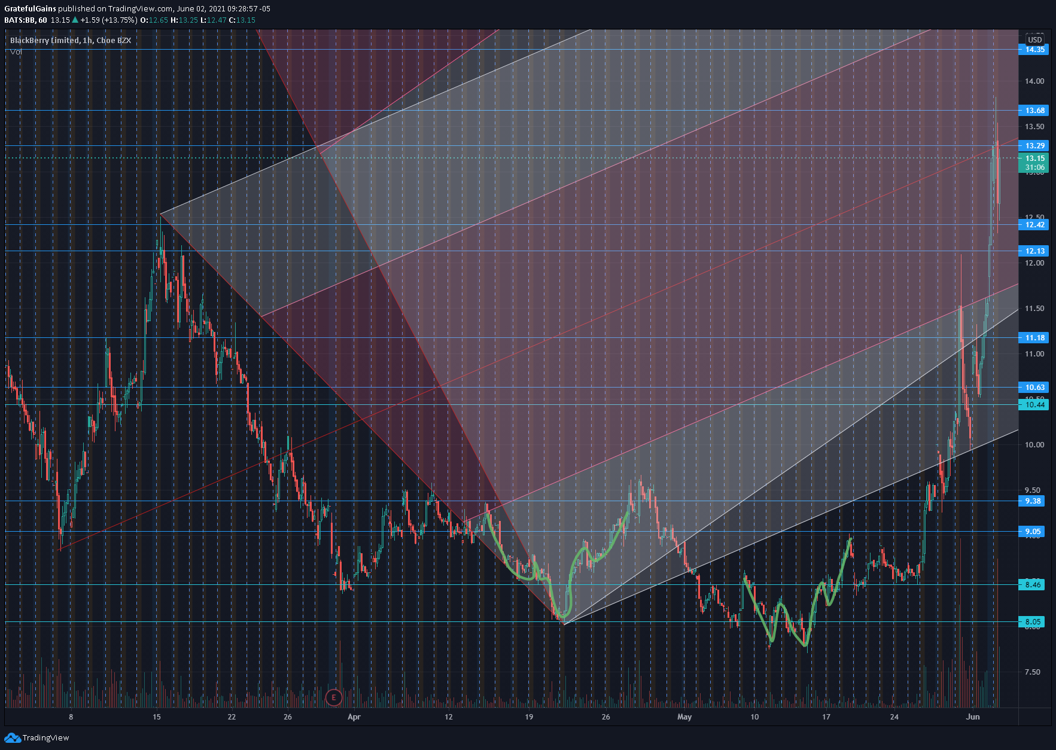Click the 19 date label on the time axis
Viewport: 1056px width, 750px height.
529,717
